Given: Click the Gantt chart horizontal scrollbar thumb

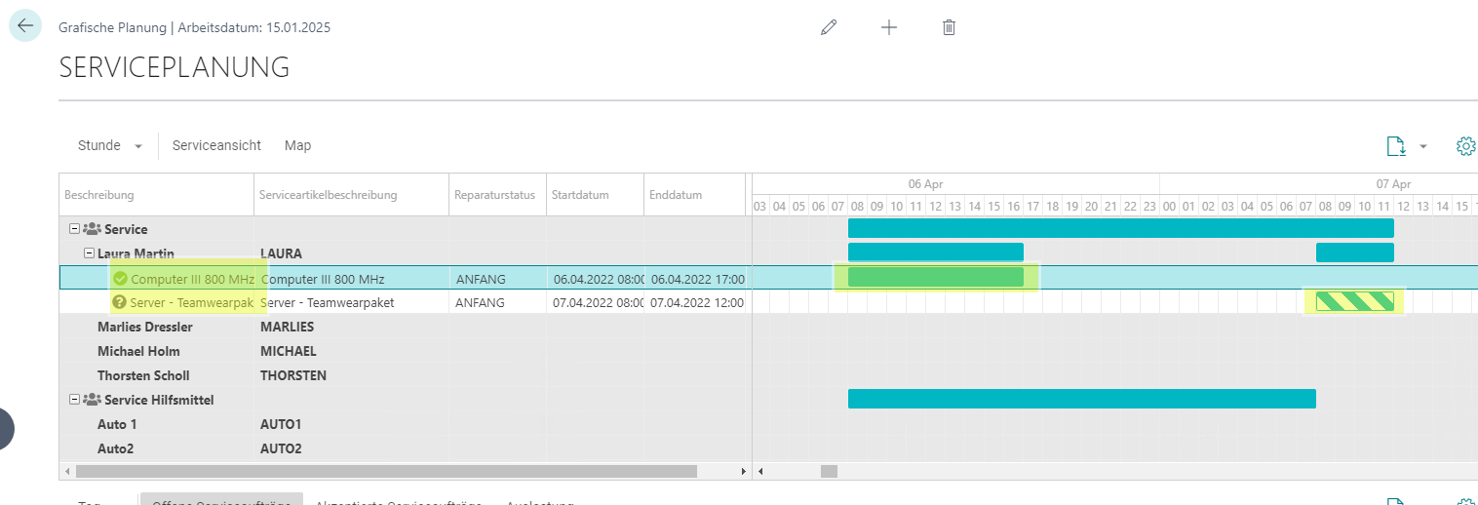Looking at the screenshot, I should click(829, 471).
